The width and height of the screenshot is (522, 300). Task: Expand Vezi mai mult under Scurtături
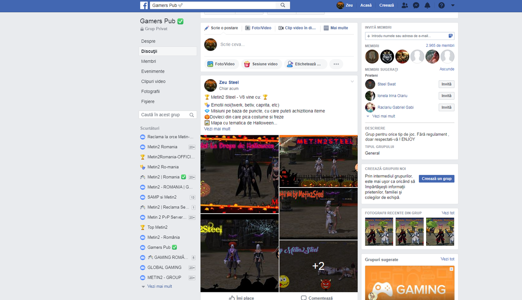pyautogui.click(x=159, y=286)
